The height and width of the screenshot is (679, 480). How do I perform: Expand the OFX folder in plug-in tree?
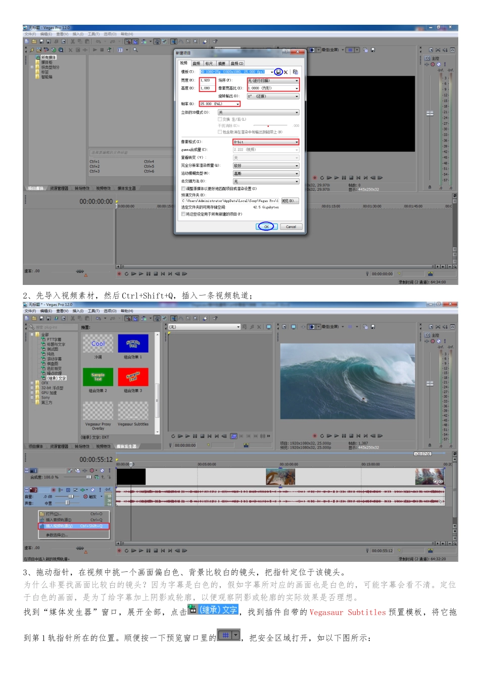32,383
